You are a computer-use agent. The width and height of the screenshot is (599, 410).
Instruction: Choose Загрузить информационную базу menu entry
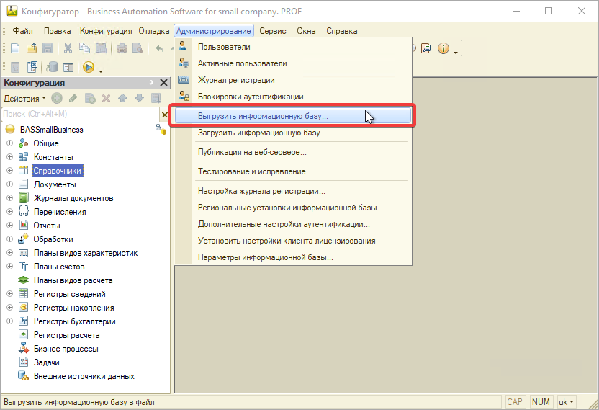coord(262,133)
